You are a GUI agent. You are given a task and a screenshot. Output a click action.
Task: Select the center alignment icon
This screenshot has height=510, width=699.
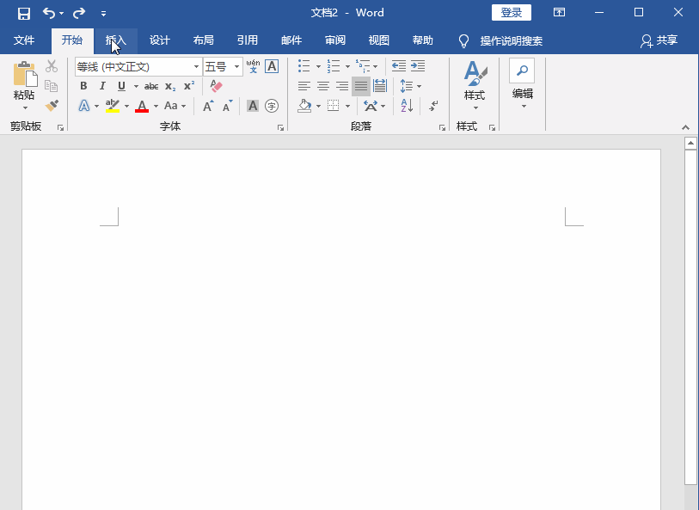322,85
